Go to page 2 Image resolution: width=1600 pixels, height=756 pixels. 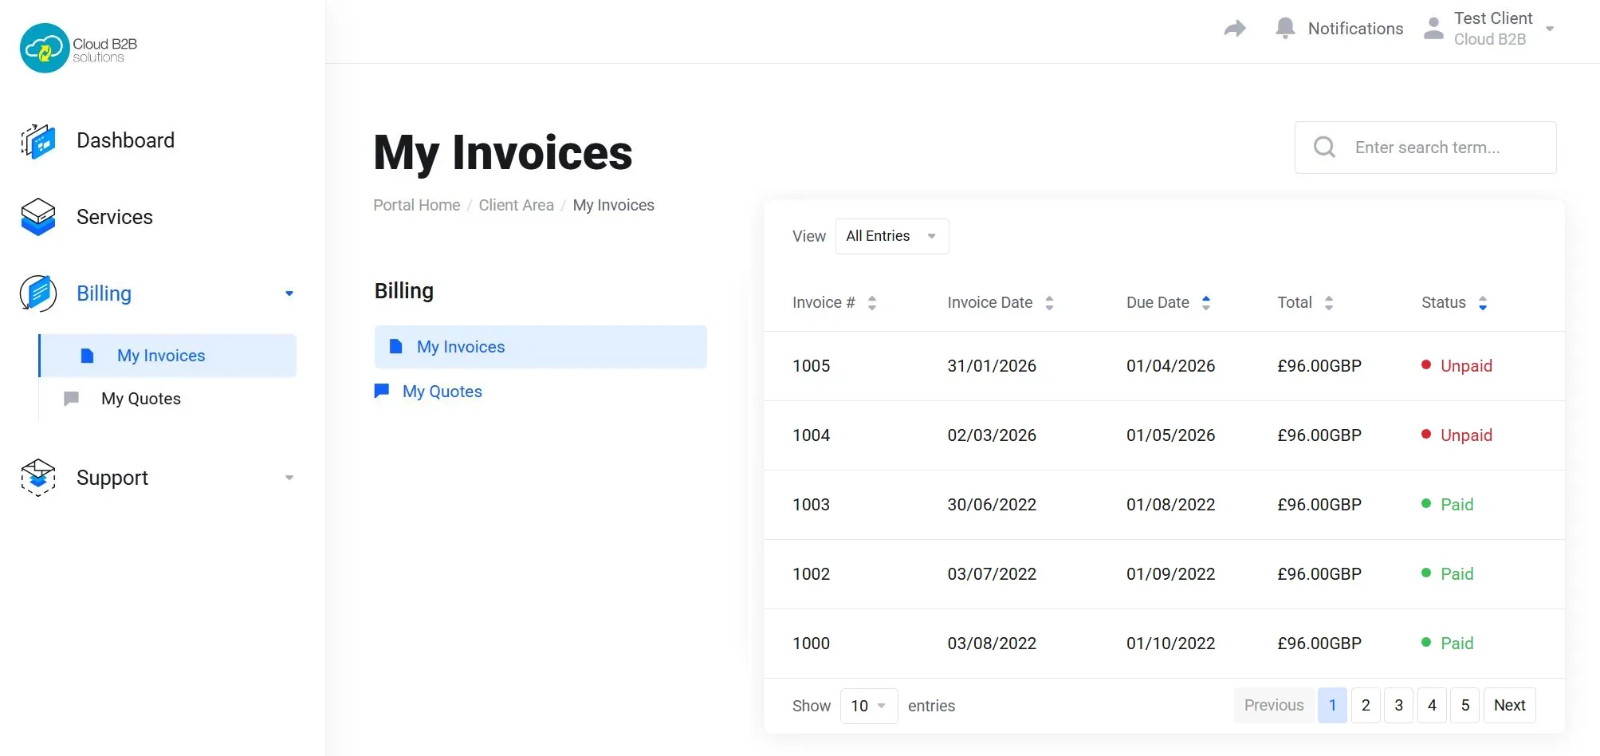pos(1366,705)
